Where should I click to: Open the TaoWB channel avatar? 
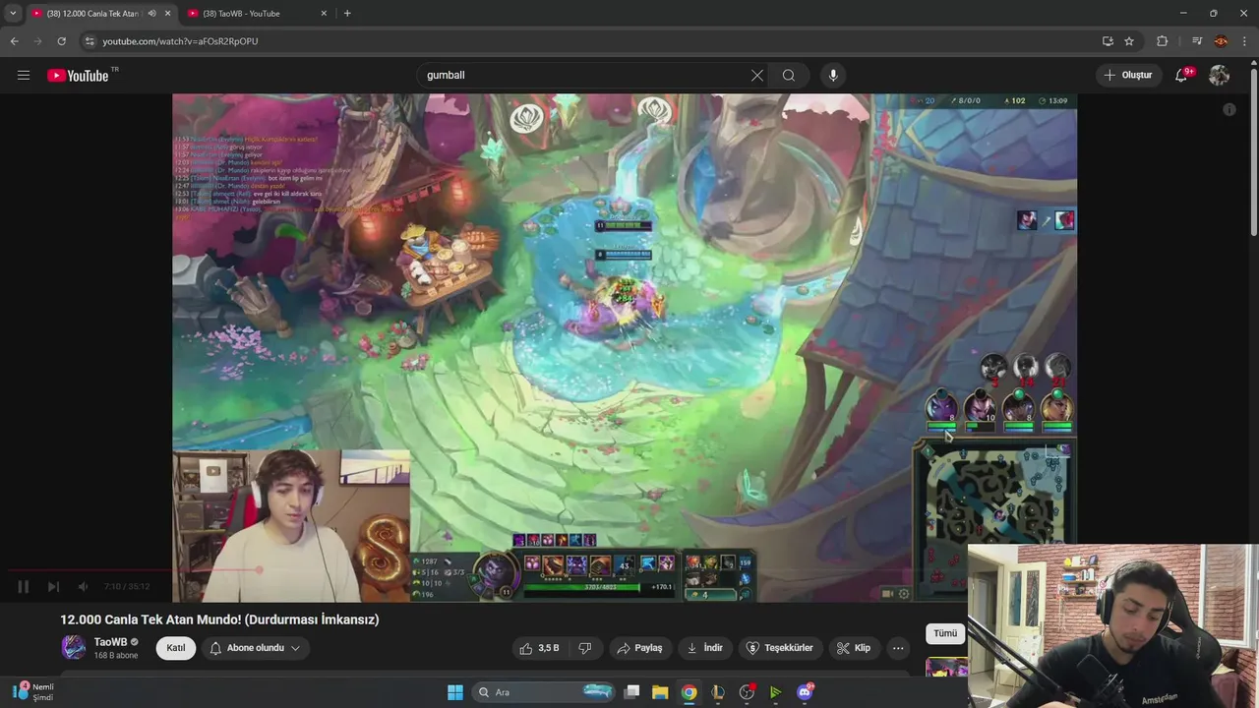(74, 647)
